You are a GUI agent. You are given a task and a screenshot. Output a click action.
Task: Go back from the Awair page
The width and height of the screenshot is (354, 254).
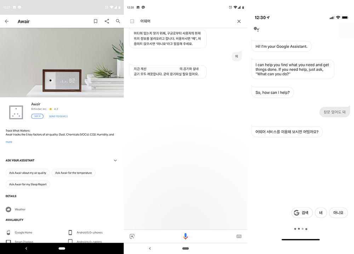click(x=7, y=21)
